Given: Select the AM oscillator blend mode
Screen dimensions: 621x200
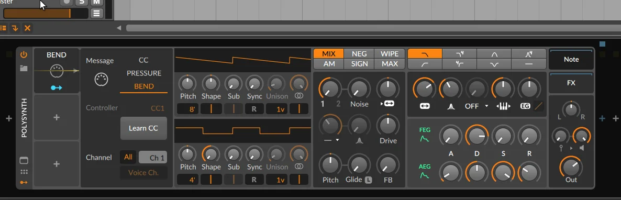Looking at the screenshot, I should pos(328,64).
